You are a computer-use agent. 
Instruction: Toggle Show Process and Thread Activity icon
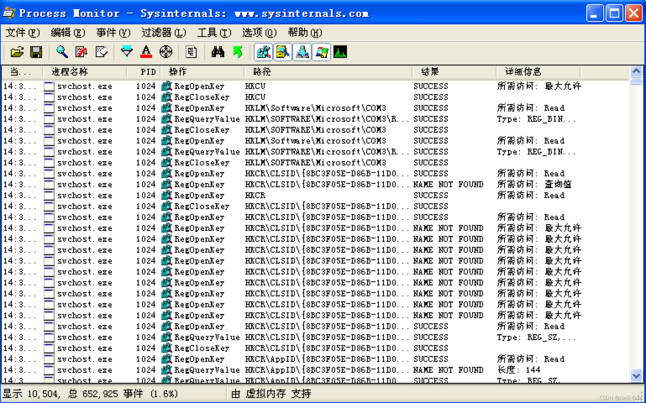(x=321, y=52)
